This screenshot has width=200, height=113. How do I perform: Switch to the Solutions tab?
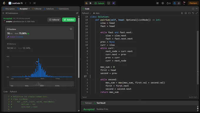click(x=49, y=9)
